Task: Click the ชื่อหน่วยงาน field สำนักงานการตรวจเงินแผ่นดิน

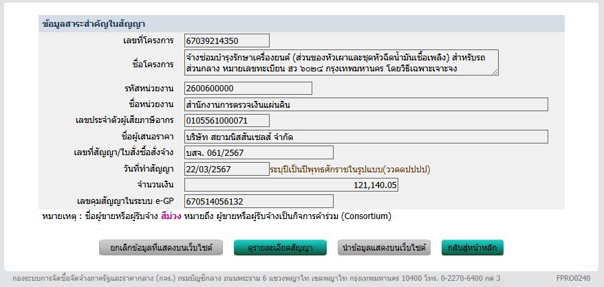Action: [x=365, y=104]
